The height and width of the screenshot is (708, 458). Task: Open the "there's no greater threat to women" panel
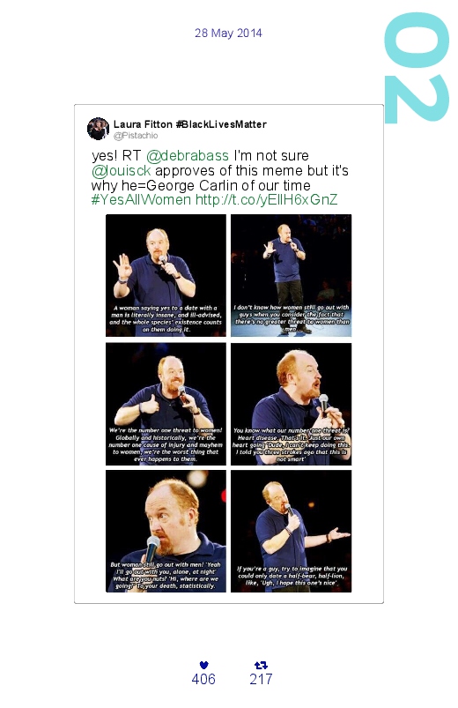[291, 275]
